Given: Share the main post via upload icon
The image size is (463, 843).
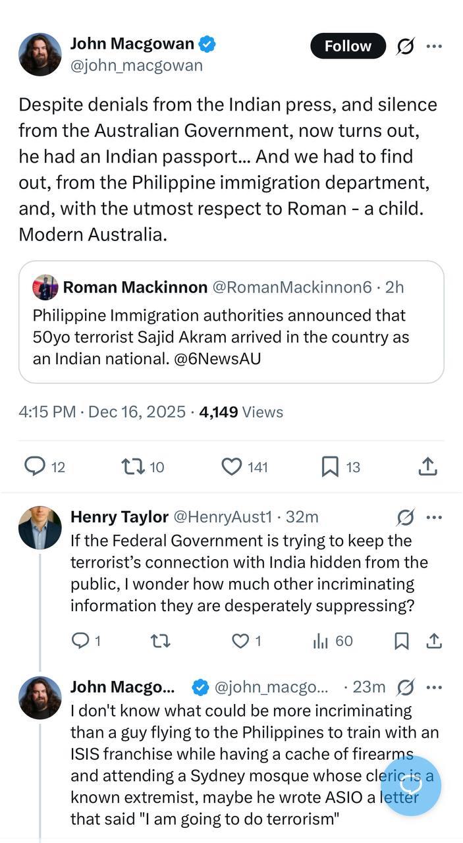Looking at the screenshot, I should (x=428, y=467).
